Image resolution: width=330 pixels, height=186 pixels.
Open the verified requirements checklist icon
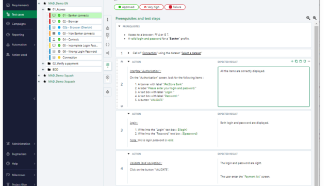click(x=108, y=35)
